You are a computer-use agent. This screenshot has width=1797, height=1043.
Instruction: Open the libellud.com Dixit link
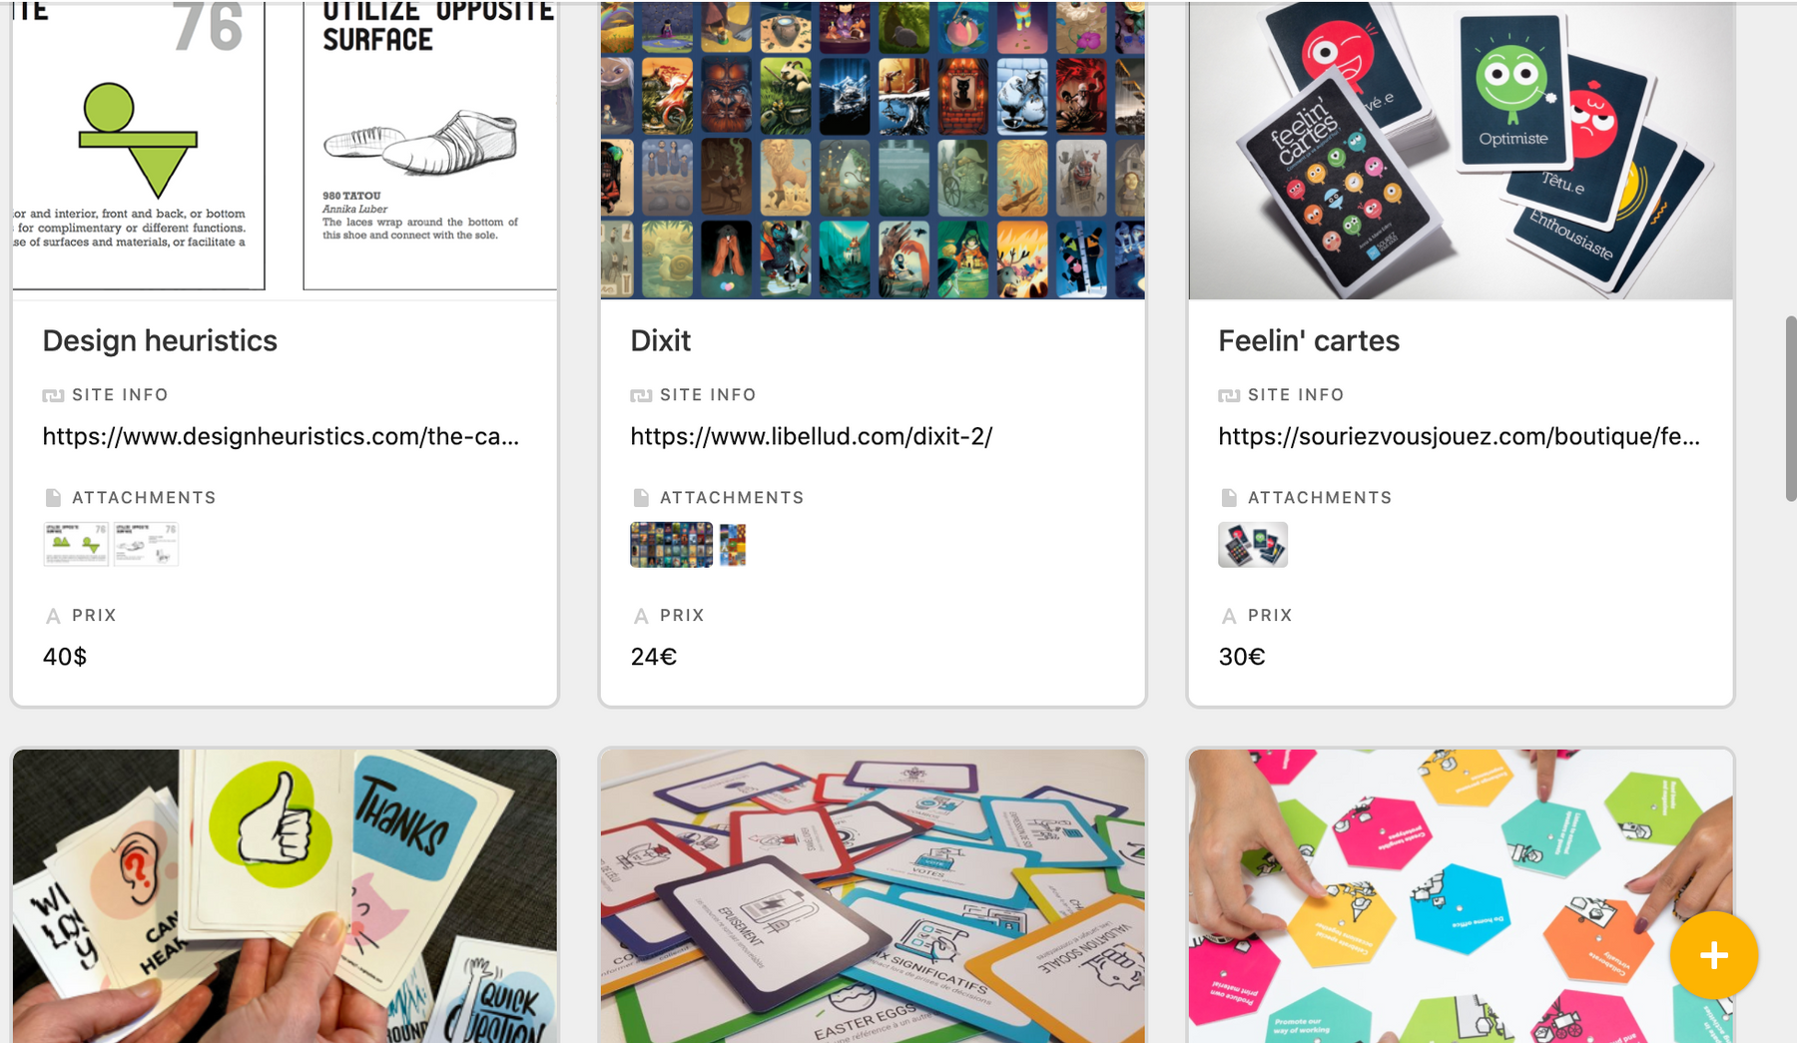pos(812,436)
